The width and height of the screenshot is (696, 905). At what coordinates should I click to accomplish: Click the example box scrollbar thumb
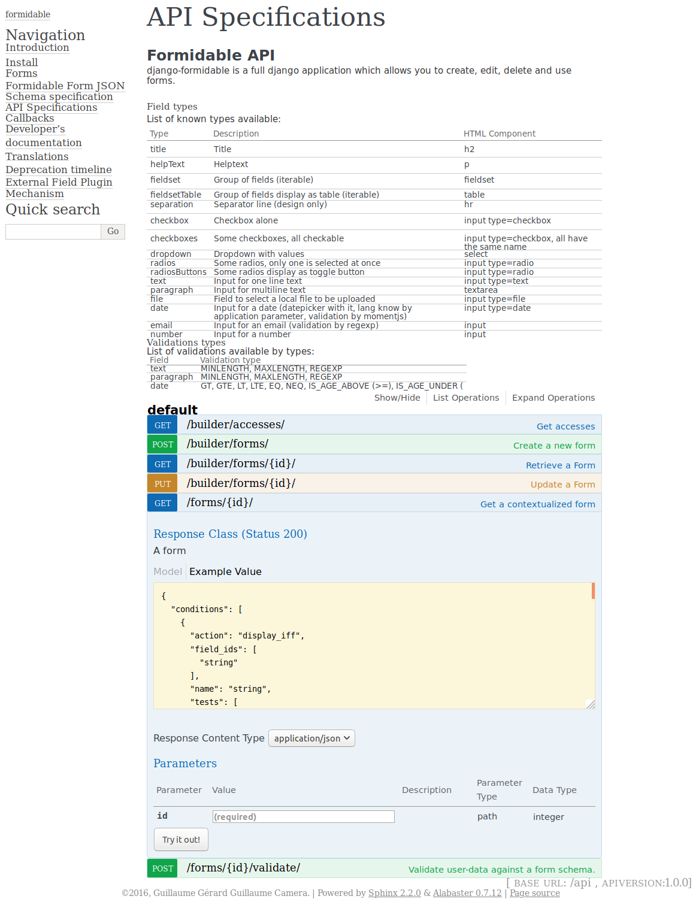pyautogui.click(x=593, y=591)
